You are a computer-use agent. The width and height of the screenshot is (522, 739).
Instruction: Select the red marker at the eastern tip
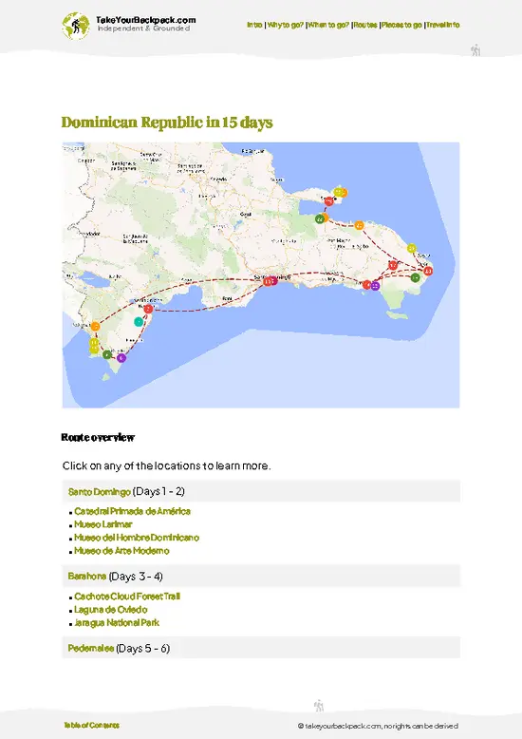428,271
